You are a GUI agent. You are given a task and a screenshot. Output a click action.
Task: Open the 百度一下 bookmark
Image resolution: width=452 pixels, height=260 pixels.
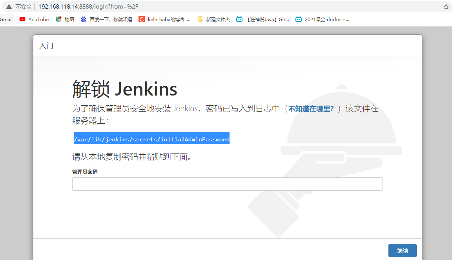[x=106, y=19]
